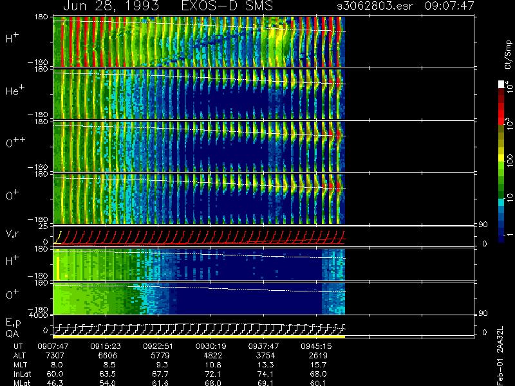Click the ALT value '3754'
515x386 pixels.
265,356
